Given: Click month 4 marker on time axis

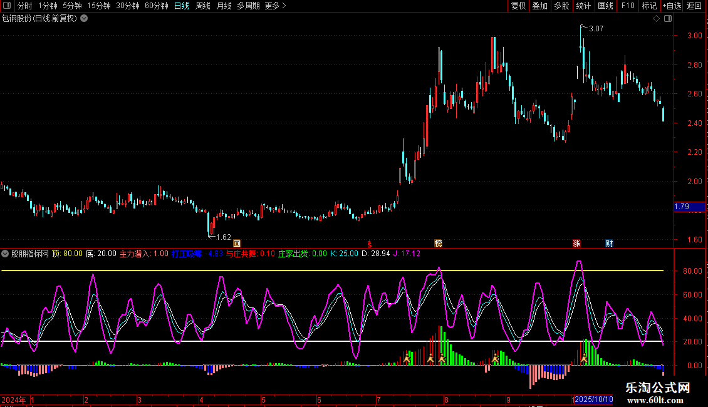Looking at the screenshot, I should [x=201, y=399].
